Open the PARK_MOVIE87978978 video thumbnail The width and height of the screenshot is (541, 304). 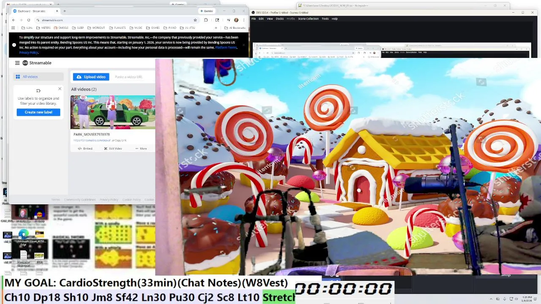[112, 112]
